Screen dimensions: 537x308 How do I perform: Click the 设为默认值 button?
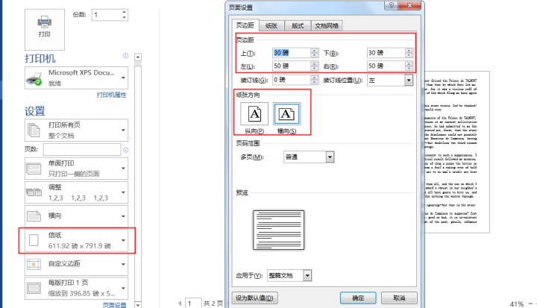255,298
